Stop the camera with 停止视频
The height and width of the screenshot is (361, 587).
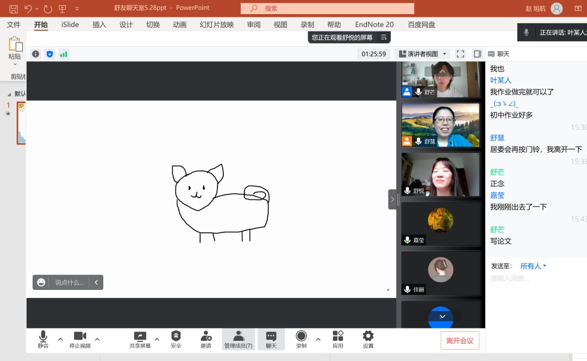(80, 339)
